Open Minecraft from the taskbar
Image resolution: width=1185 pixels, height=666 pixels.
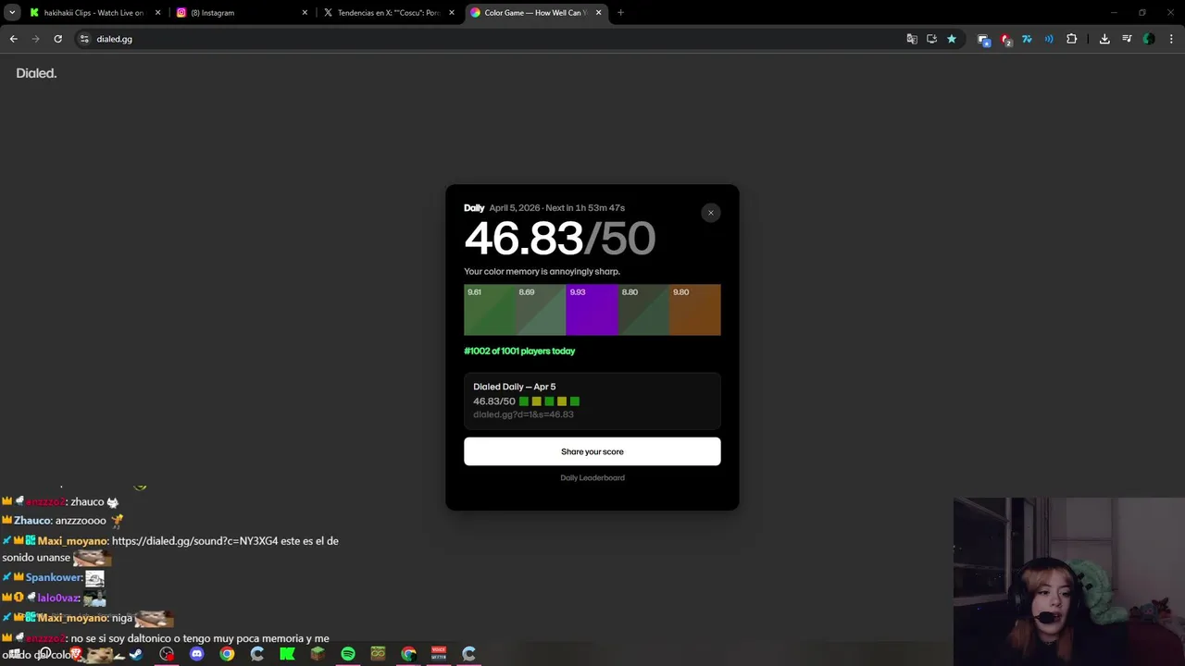tap(318, 654)
